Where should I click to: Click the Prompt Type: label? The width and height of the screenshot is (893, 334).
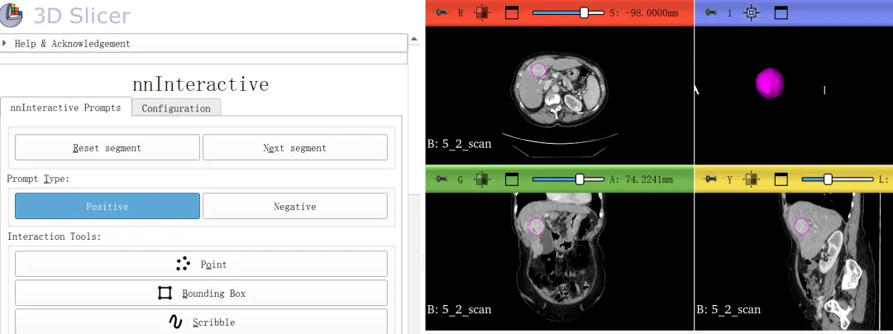pyautogui.click(x=37, y=179)
